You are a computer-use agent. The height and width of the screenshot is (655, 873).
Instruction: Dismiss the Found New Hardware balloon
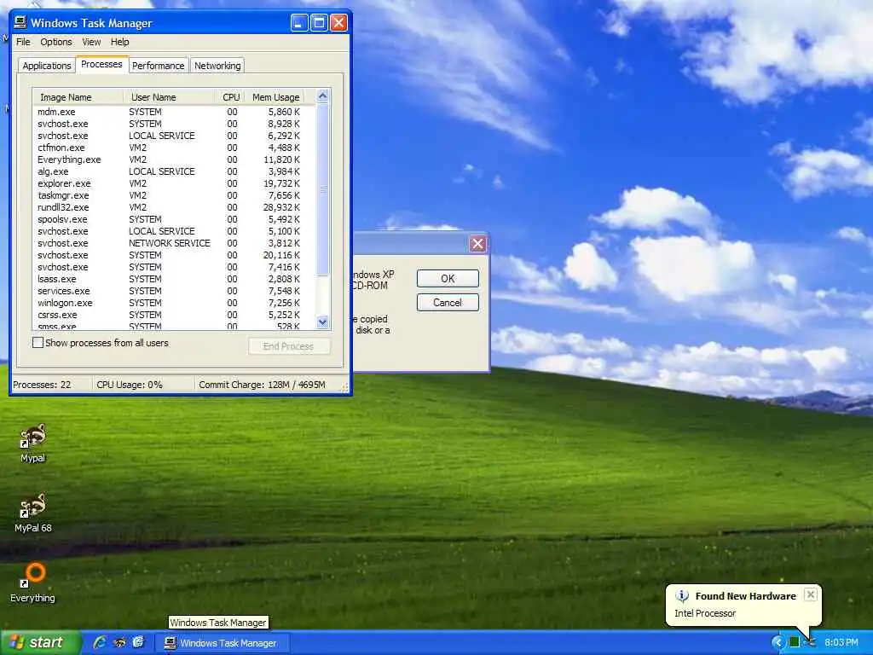(811, 594)
